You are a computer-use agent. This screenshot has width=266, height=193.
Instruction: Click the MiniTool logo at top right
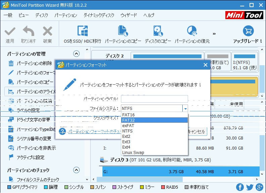(244, 15)
